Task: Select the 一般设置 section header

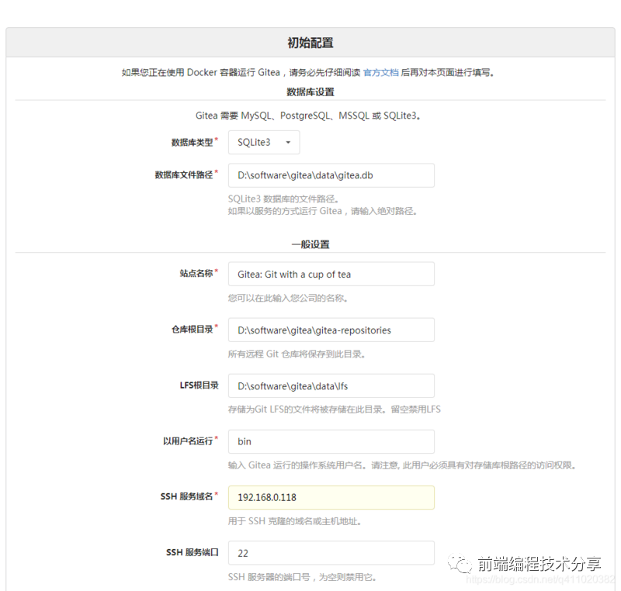Action: pos(310,244)
